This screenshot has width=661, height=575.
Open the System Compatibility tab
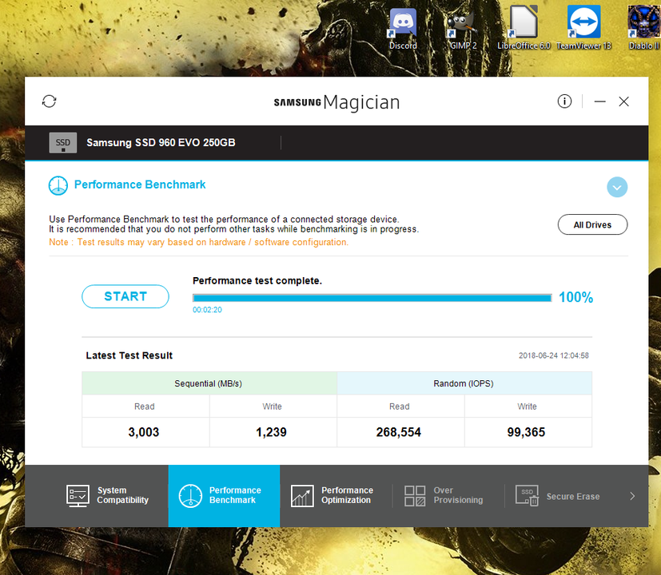[x=107, y=496]
